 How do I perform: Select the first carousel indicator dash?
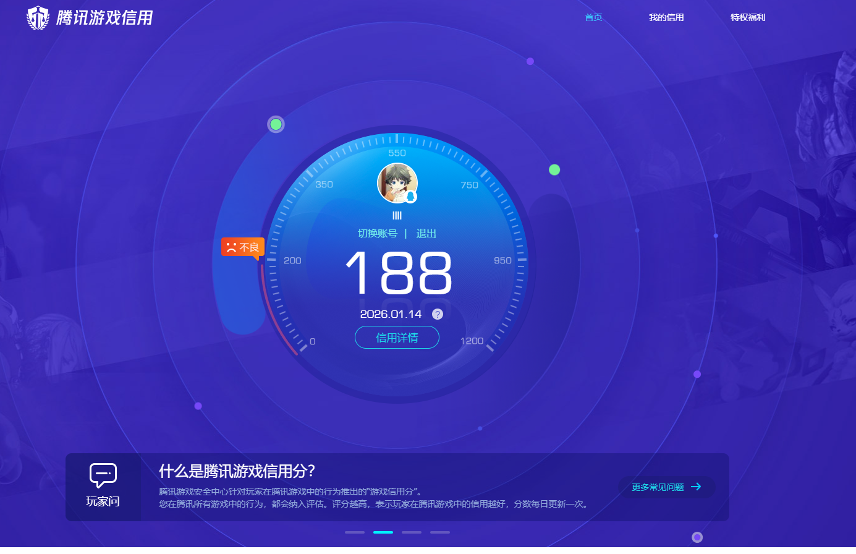point(355,532)
